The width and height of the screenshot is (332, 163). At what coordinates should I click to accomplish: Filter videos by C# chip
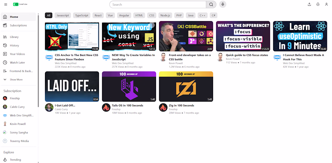pyautogui.click(x=213, y=15)
